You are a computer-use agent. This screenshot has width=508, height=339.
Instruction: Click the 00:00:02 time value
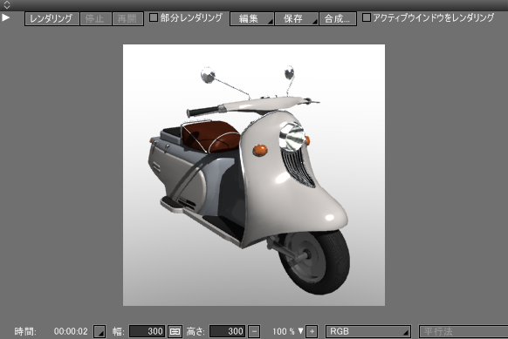71,331
